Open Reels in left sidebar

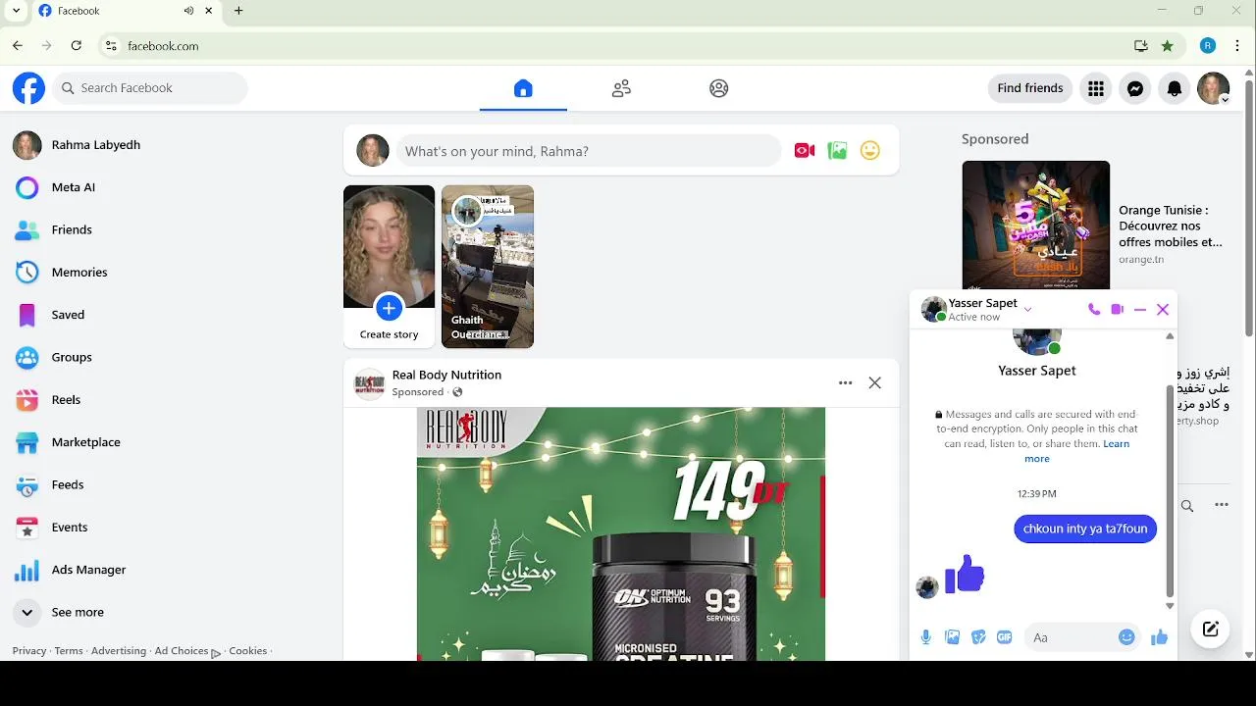(66, 400)
